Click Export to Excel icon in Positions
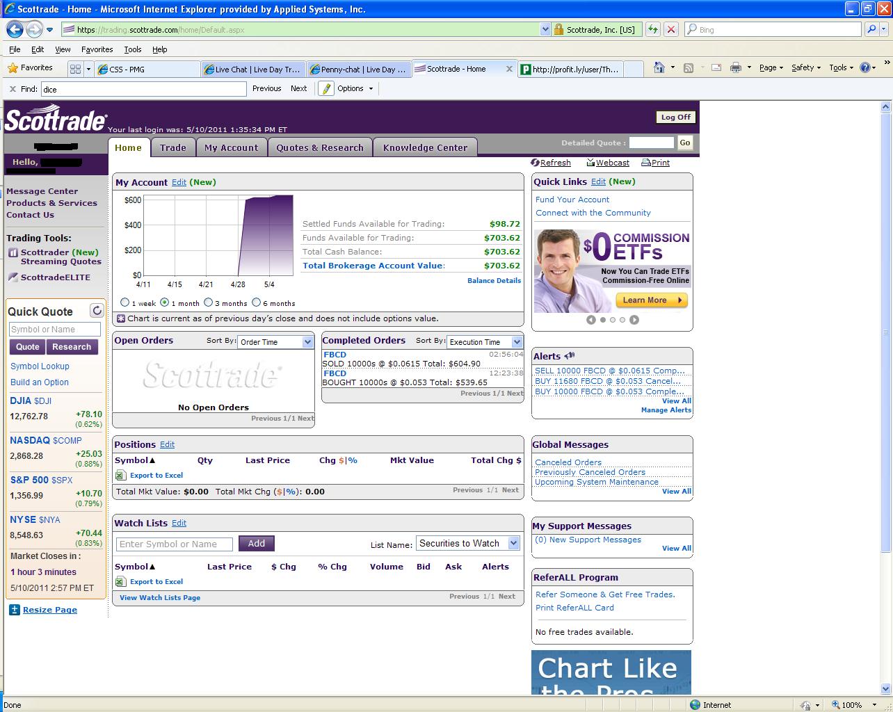This screenshot has width=893, height=712. pos(120,476)
